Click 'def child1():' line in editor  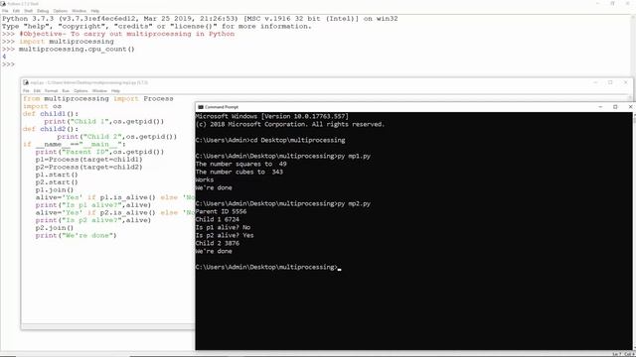tap(51, 114)
